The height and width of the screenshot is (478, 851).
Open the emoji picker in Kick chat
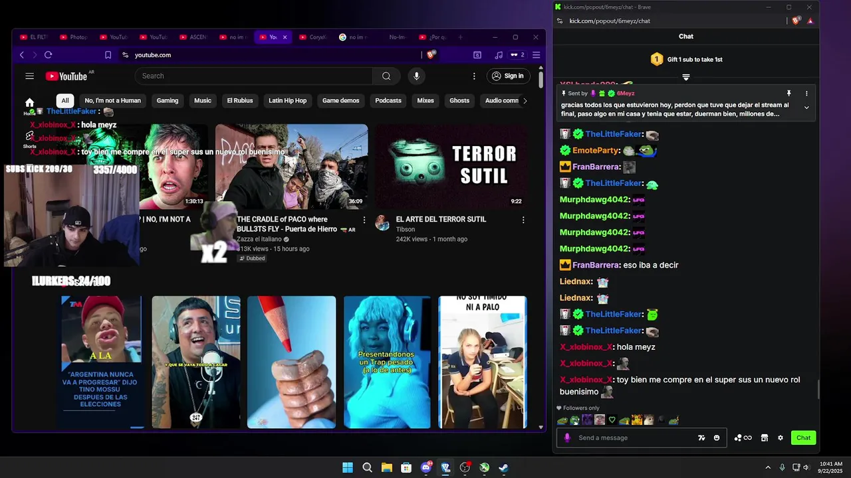click(717, 438)
